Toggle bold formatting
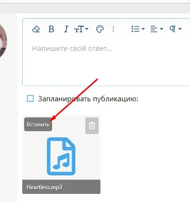Viewport: 190px width, 202px height. point(52,29)
